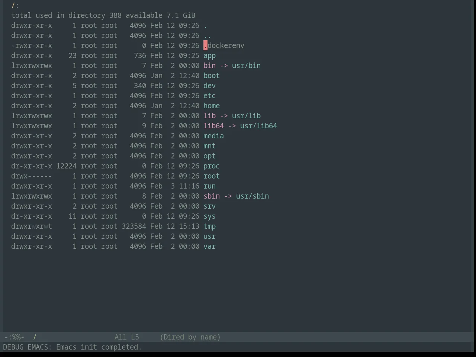This screenshot has width=476, height=357.
Task: Open the srv directory
Action: [209, 206]
